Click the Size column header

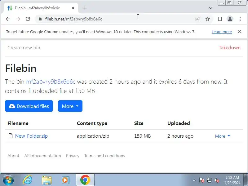tap(139, 123)
